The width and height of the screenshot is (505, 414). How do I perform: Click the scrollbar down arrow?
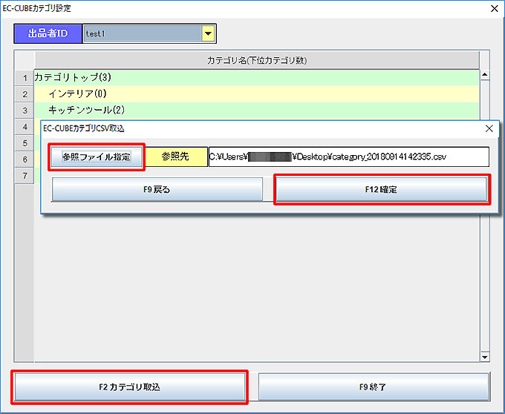click(485, 357)
